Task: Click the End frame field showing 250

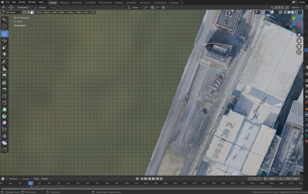Action: pyautogui.click(x=292, y=179)
